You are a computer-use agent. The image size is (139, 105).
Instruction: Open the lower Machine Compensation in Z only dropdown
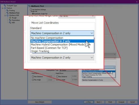(62, 58)
